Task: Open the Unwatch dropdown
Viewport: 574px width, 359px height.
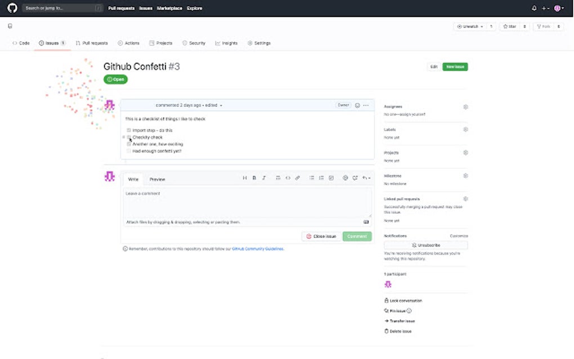Action: tap(469, 26)
